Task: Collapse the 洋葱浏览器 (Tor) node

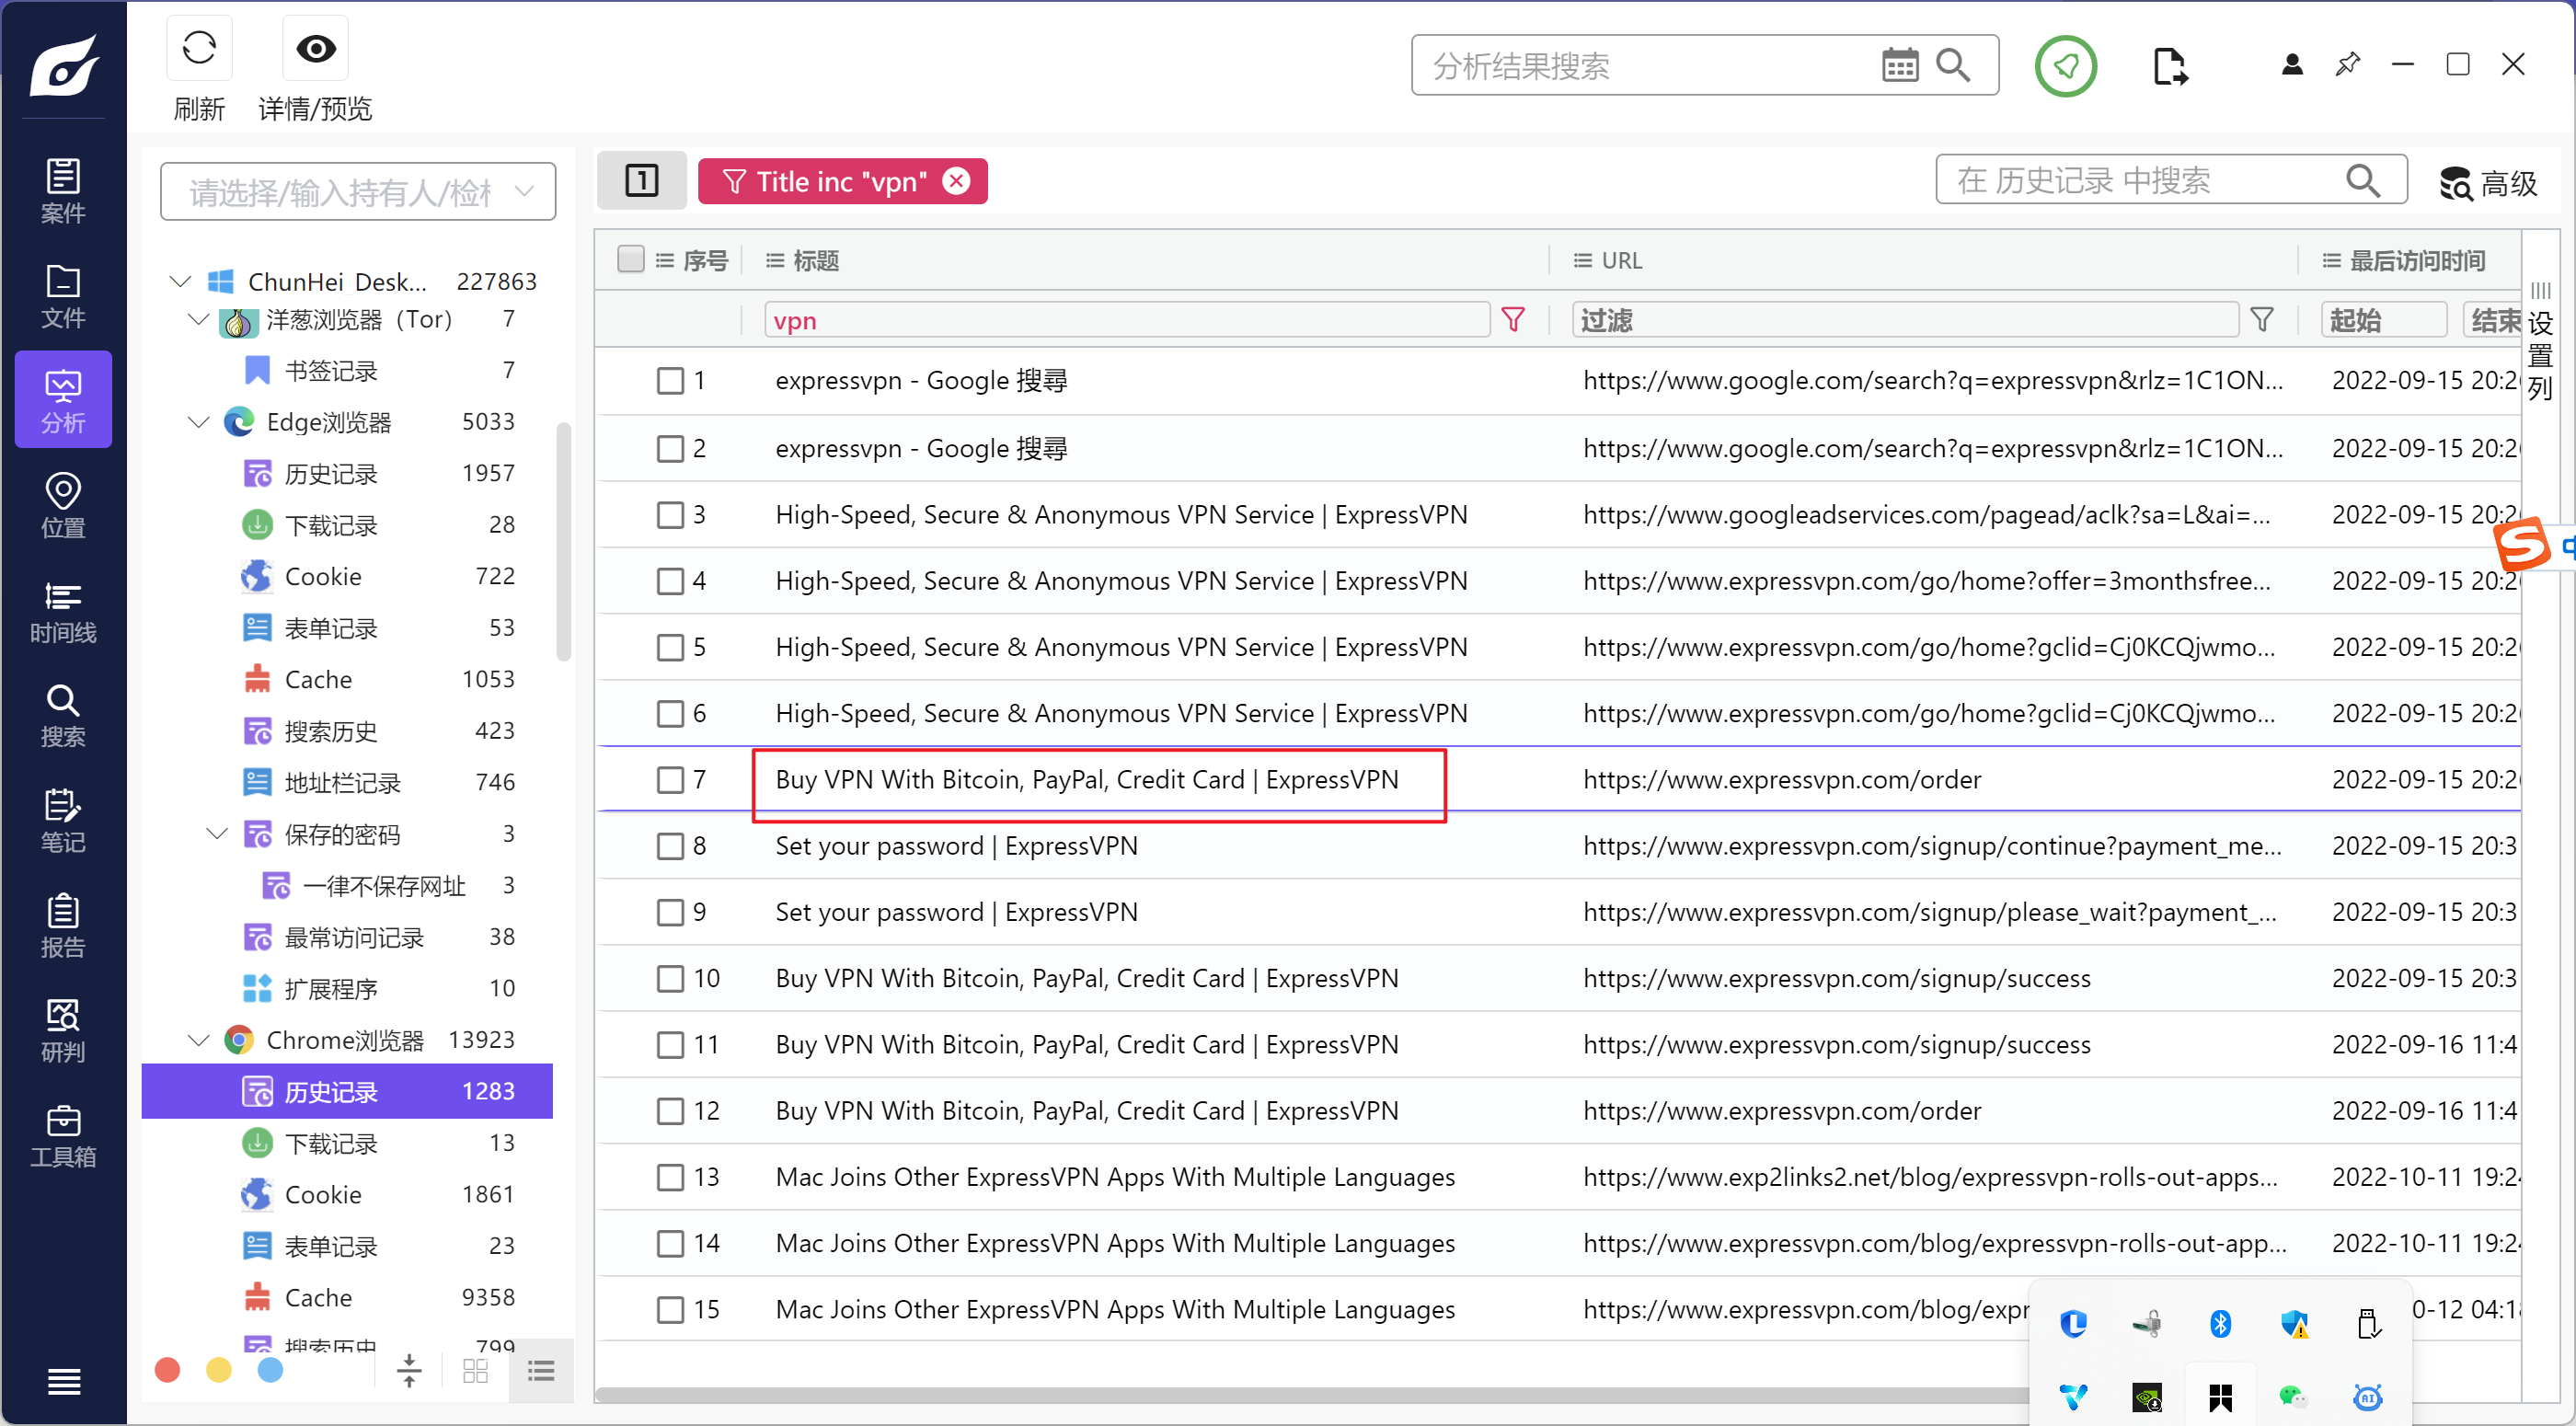Action: click(198, 319)
